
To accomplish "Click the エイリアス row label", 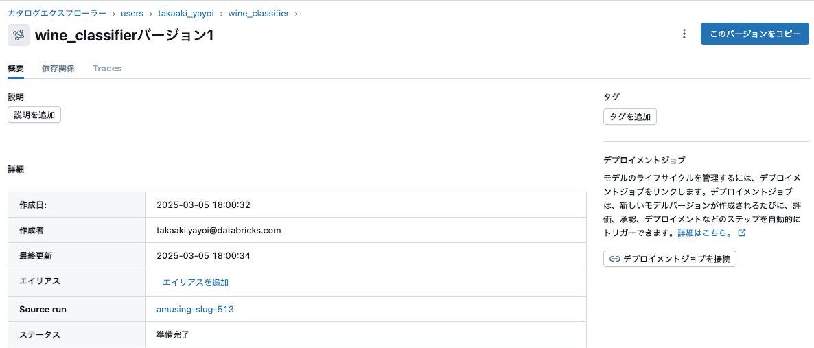I will click(39, 281).
